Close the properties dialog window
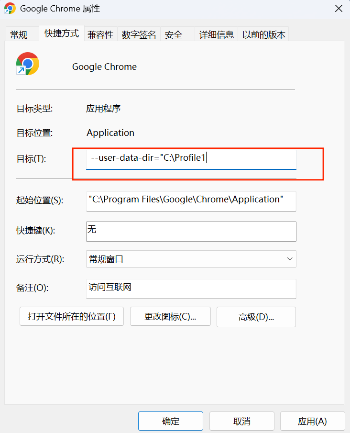Viewport: 350px width, 433px height. [x=339, y=9]
